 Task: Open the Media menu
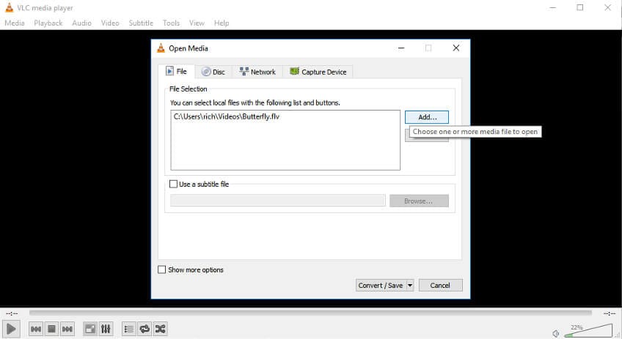click(x=14, y=23)
